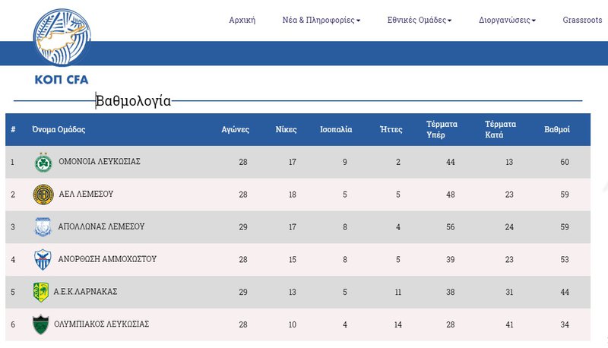Select Ολυμπιακός wins value 10

point(293,324)
